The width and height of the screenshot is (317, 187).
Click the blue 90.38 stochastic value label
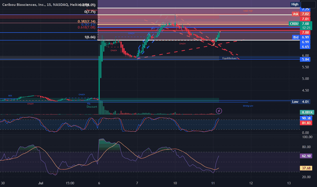tap(306, 118)
